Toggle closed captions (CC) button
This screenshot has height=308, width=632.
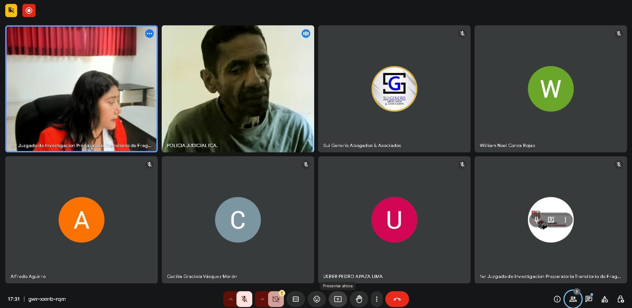point(296,299)
